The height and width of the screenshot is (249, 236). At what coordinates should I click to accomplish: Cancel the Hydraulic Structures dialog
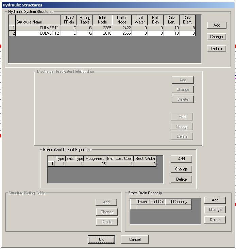point(135,239)
